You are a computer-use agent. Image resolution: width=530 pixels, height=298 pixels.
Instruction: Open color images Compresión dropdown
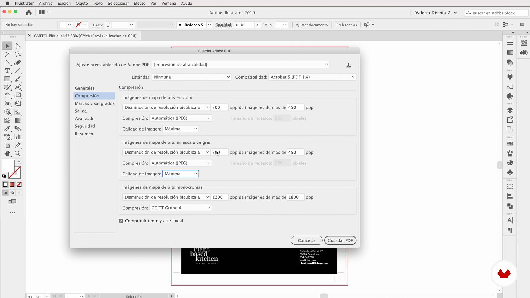click(x=181, y=118)
